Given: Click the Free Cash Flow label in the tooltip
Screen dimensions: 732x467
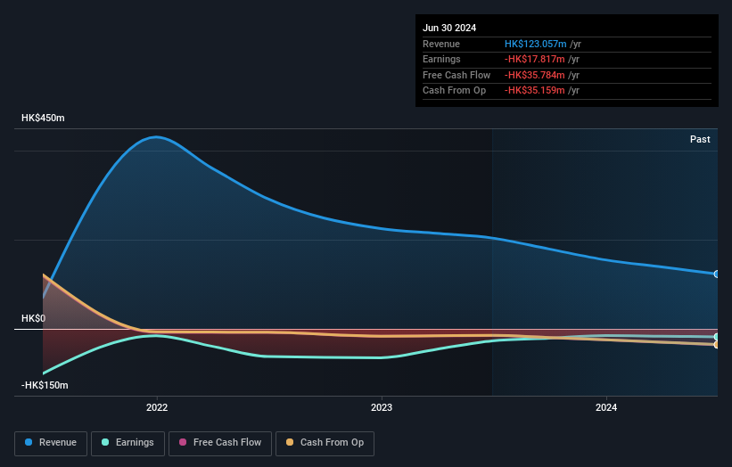Looking at the screenshot, I should 456,75.
